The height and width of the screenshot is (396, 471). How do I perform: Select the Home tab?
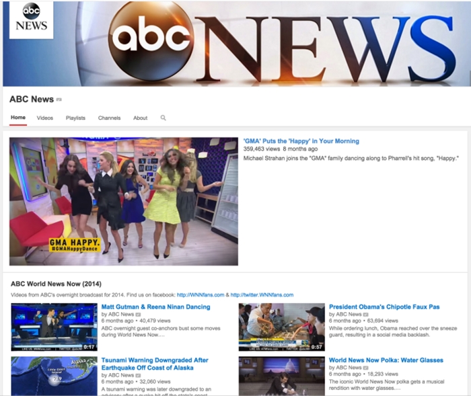[18, 118]
